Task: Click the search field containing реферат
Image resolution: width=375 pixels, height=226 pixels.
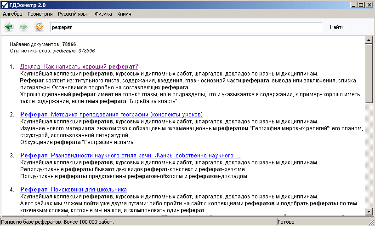Action: [186, 27]
